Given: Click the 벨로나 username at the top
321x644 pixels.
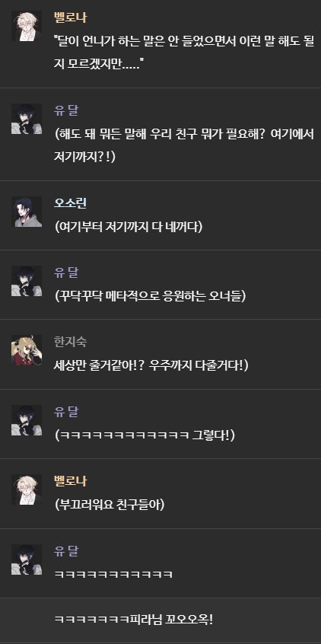Looking at the screenshot, I should [x=70, y=18].
